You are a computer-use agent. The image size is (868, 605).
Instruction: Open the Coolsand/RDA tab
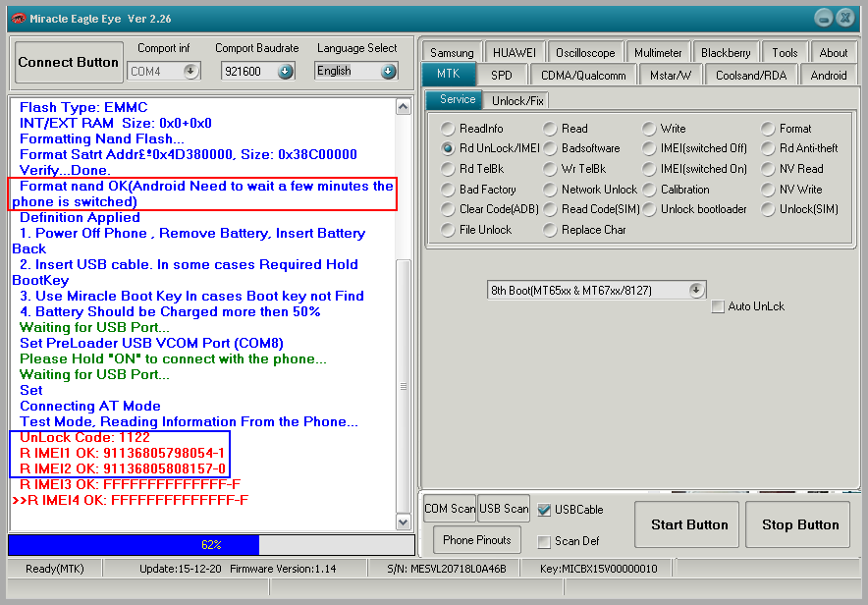click(x=750, y=75)
